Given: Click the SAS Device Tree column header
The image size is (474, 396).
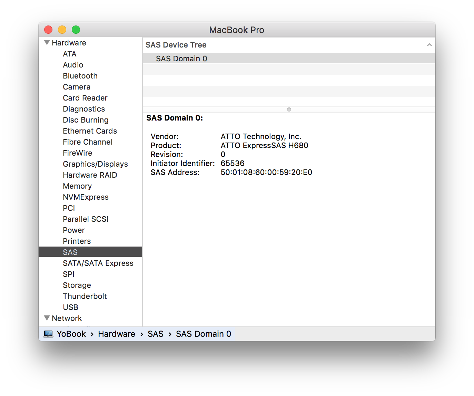Looking at the screenshot, I should pos(289,45).
